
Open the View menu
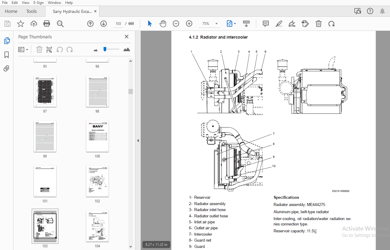[26, 3]
